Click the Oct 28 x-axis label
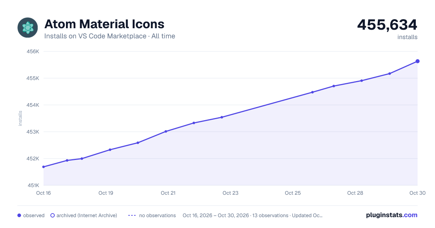 (x=355, y=193)
